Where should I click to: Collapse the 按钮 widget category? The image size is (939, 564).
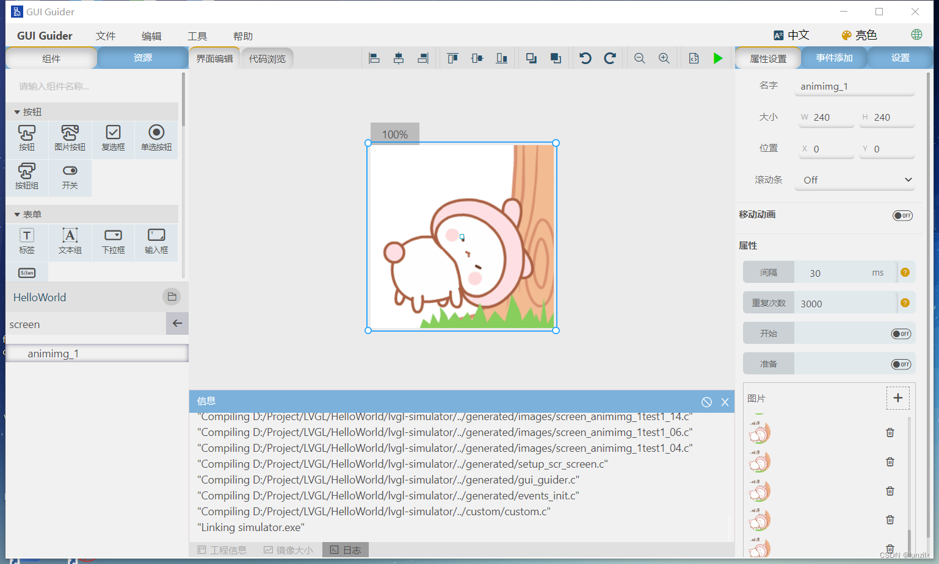(17, 112)
